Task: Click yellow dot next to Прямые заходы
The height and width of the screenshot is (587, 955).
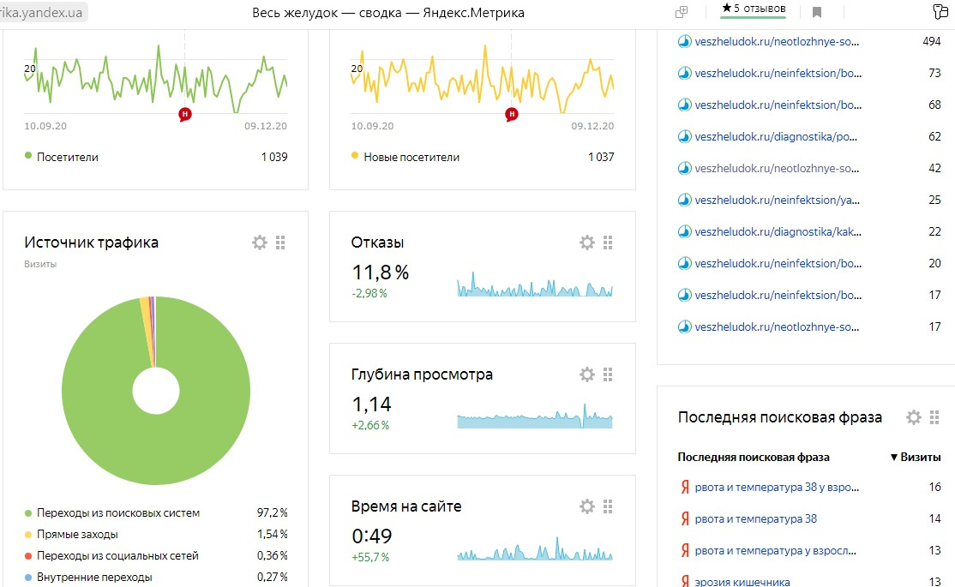Action: [28, 534]
